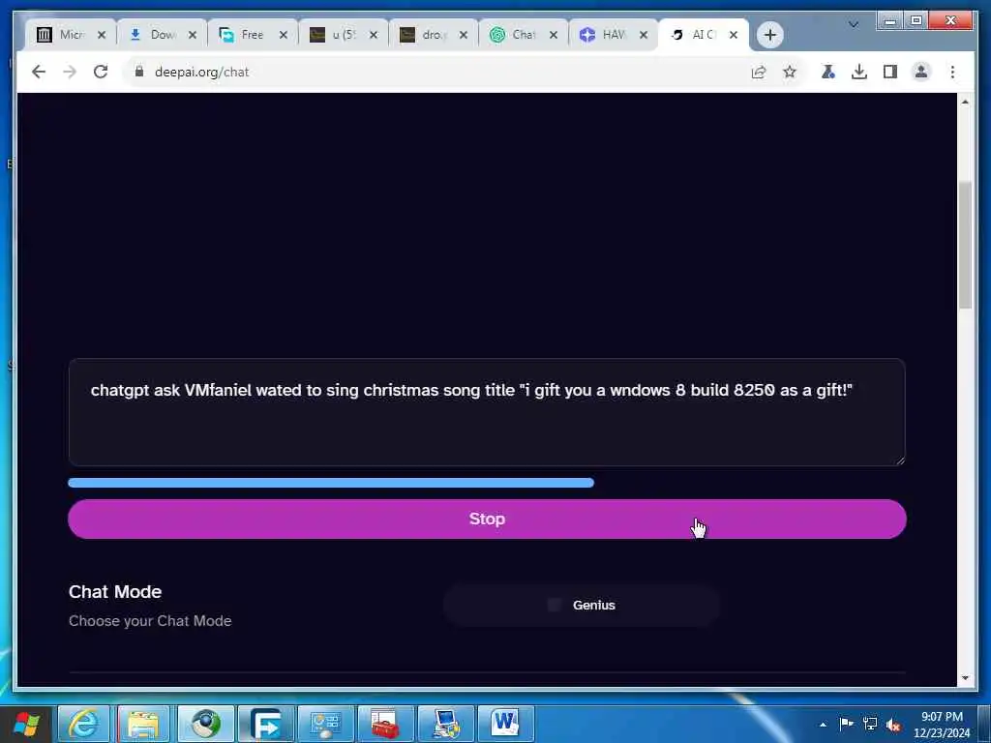
Task: Click the browser forward arrow
Action: tap(70, 72)
